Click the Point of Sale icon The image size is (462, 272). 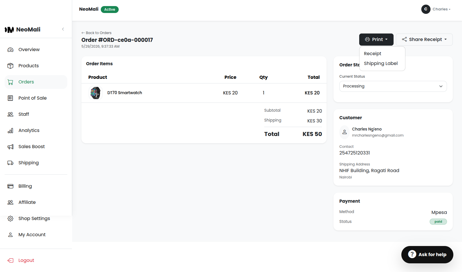[x=10, y=98]
